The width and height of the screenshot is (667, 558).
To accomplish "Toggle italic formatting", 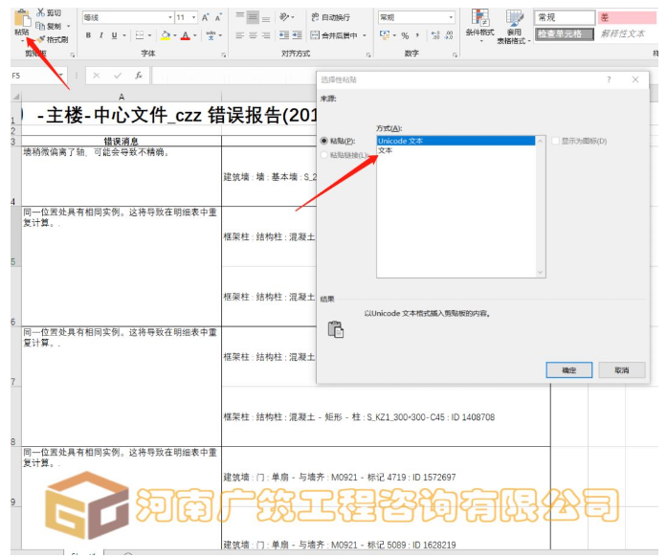I will [101, 35].
